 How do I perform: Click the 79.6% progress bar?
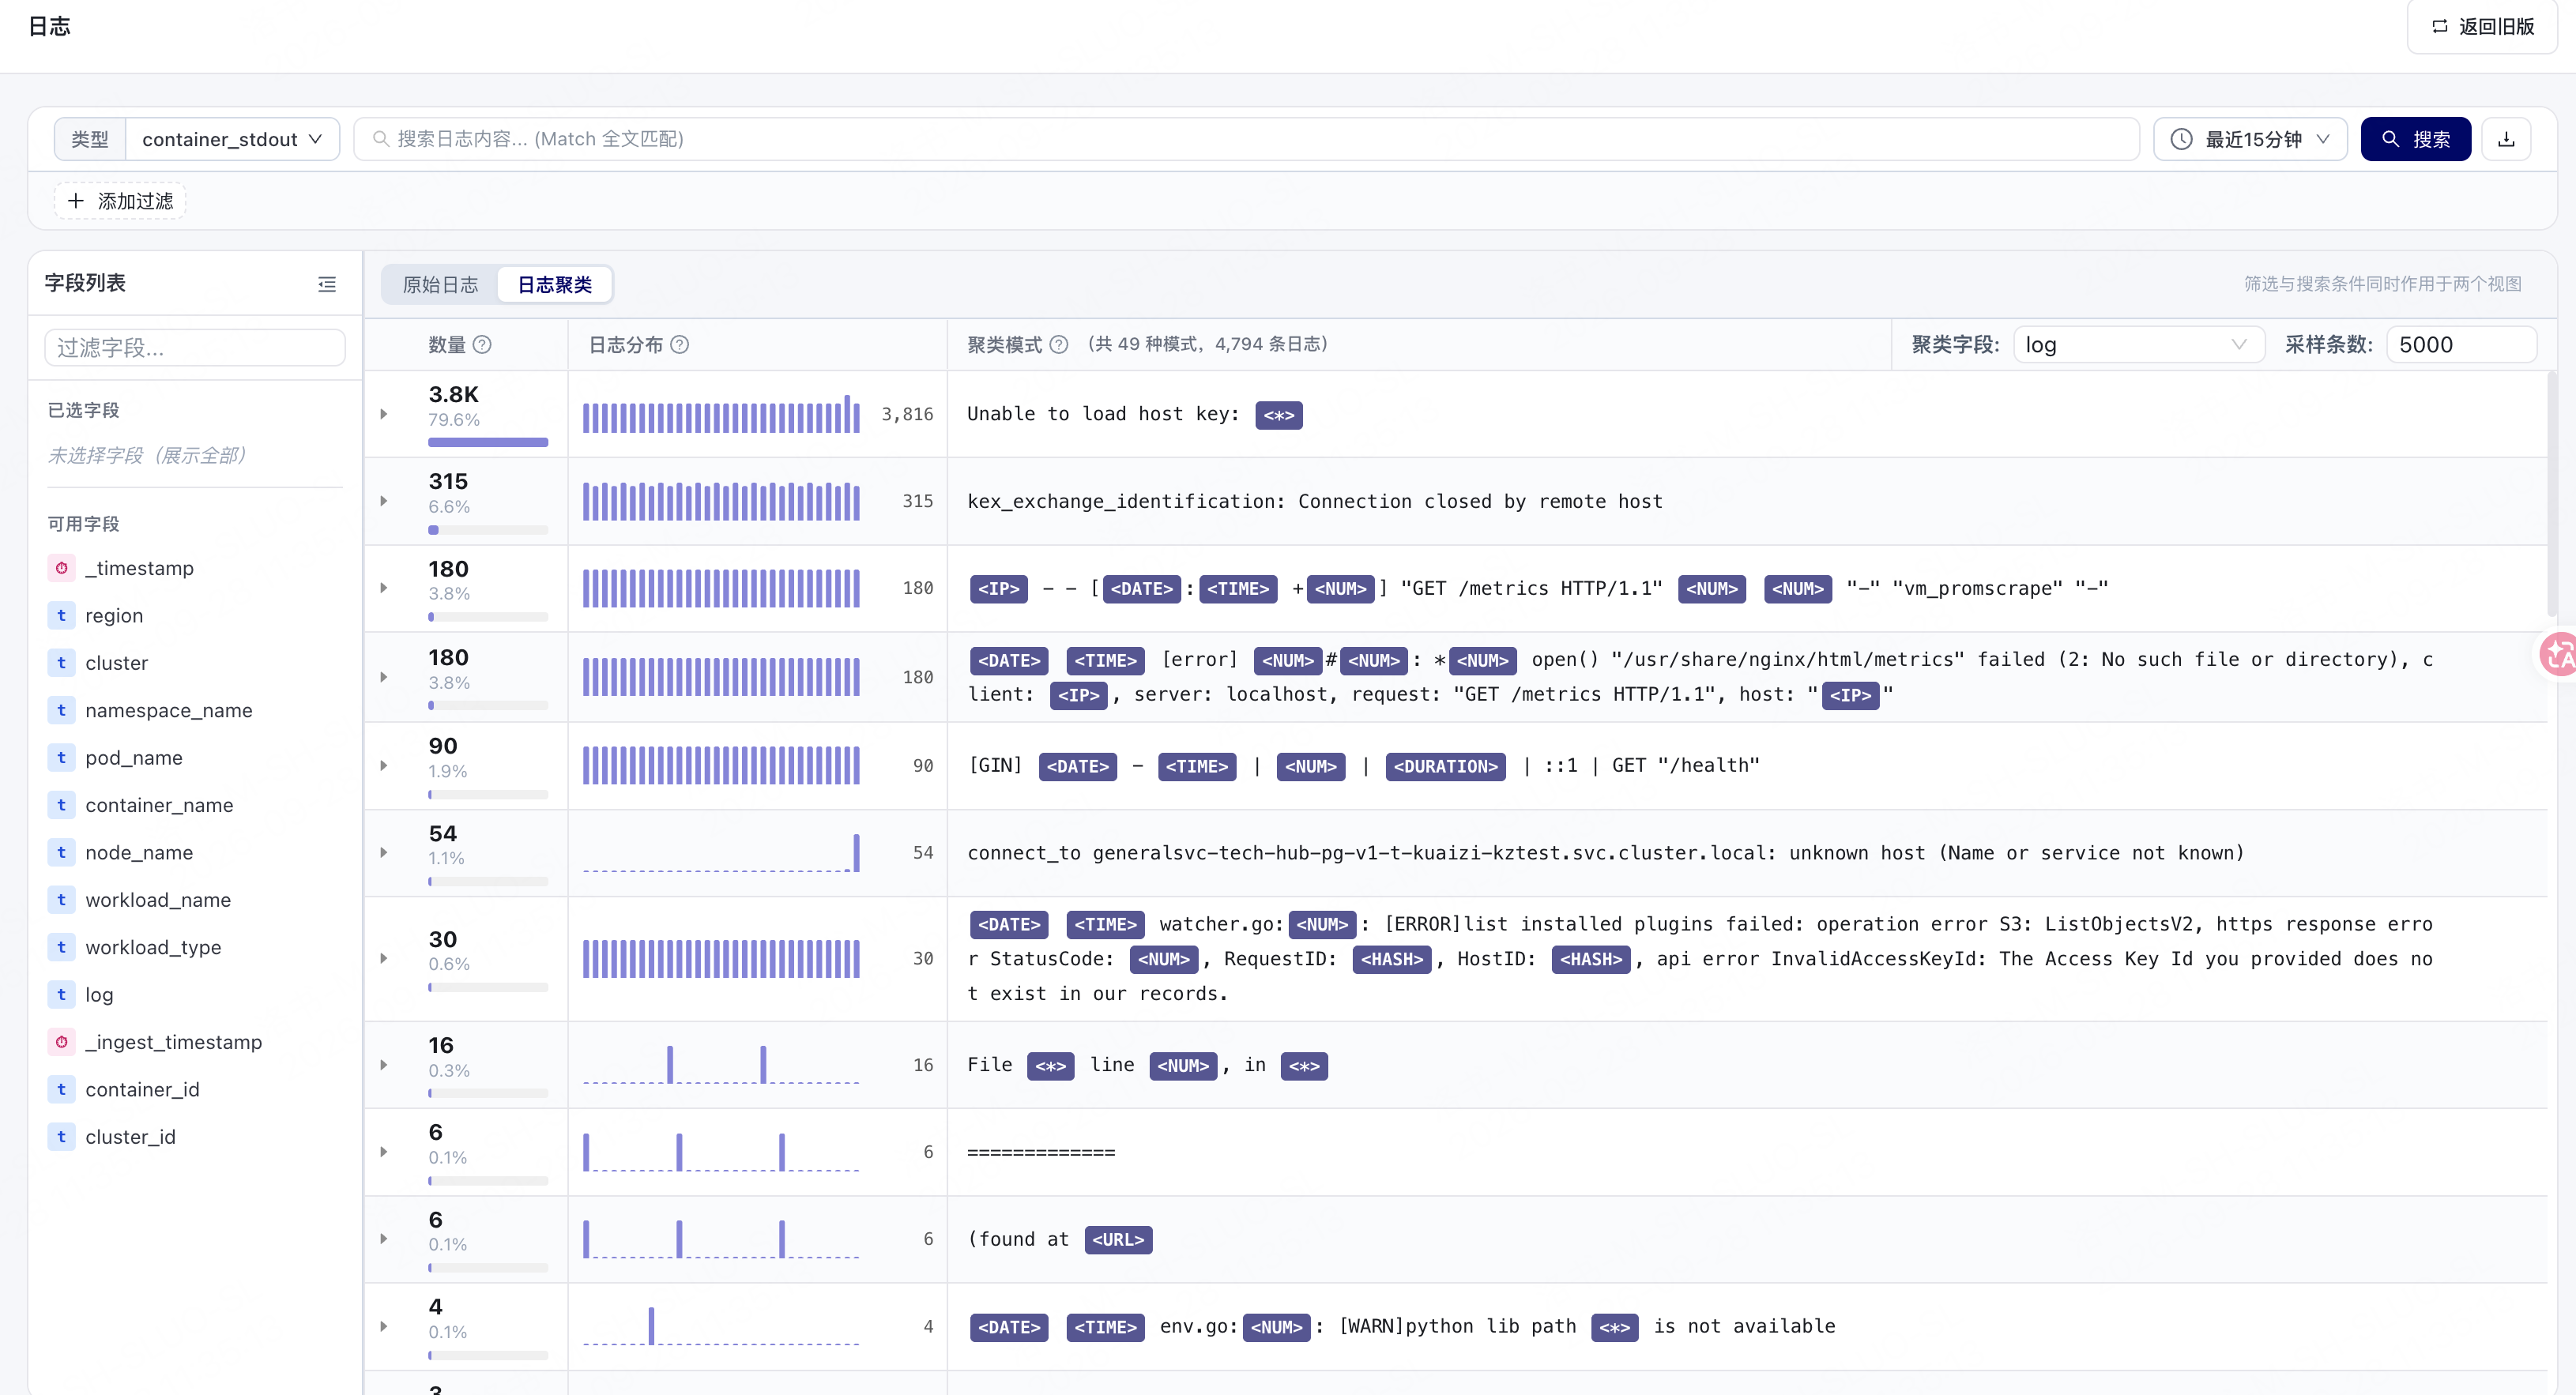coord(488,442)
